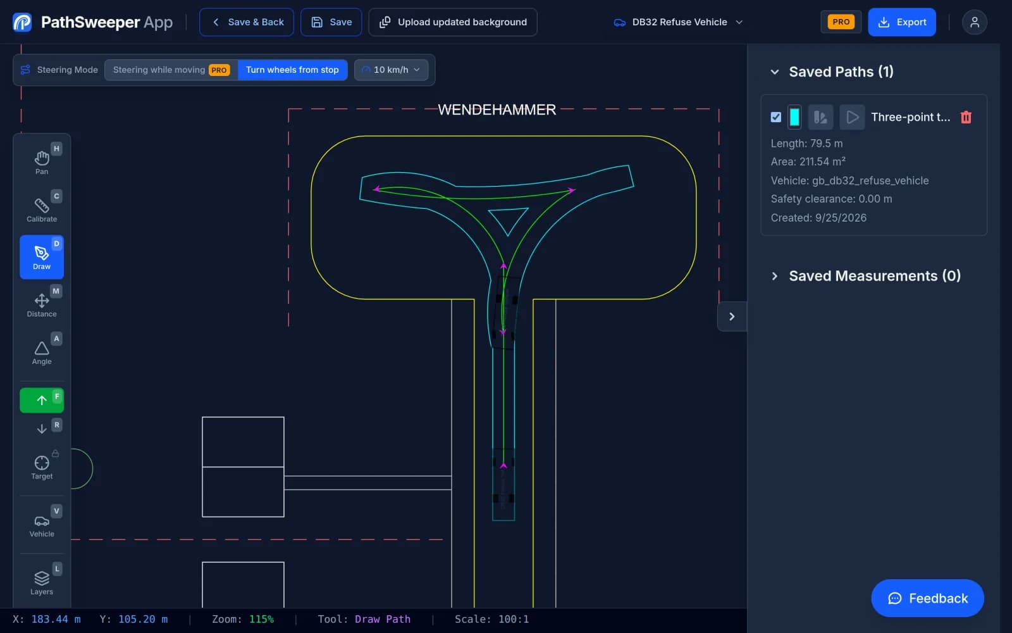Viewport: 1012px width, 633px height.
Task: Open the Feedback chat button
Action: pos(927,598)
